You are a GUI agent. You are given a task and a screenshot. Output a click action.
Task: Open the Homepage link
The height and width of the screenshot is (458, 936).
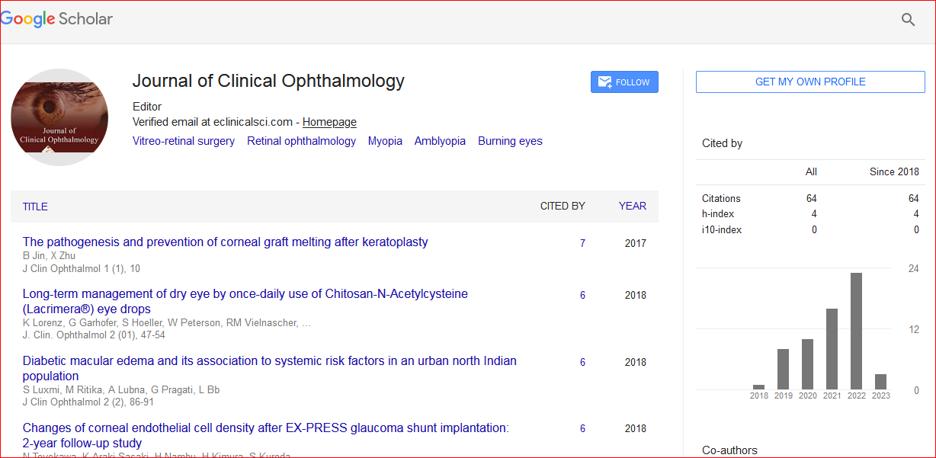coord(329,122)
